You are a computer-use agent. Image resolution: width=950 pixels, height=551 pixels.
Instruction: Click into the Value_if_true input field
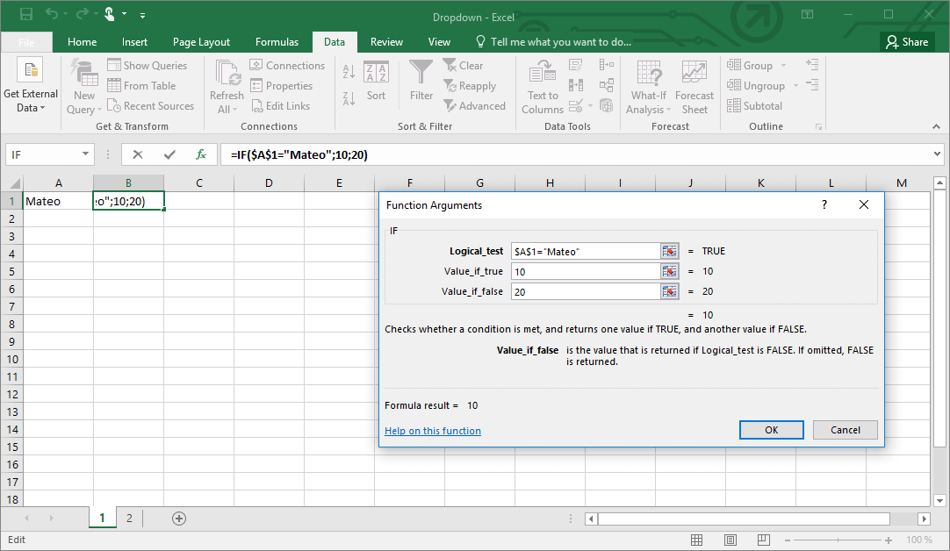tap(585, 272)
